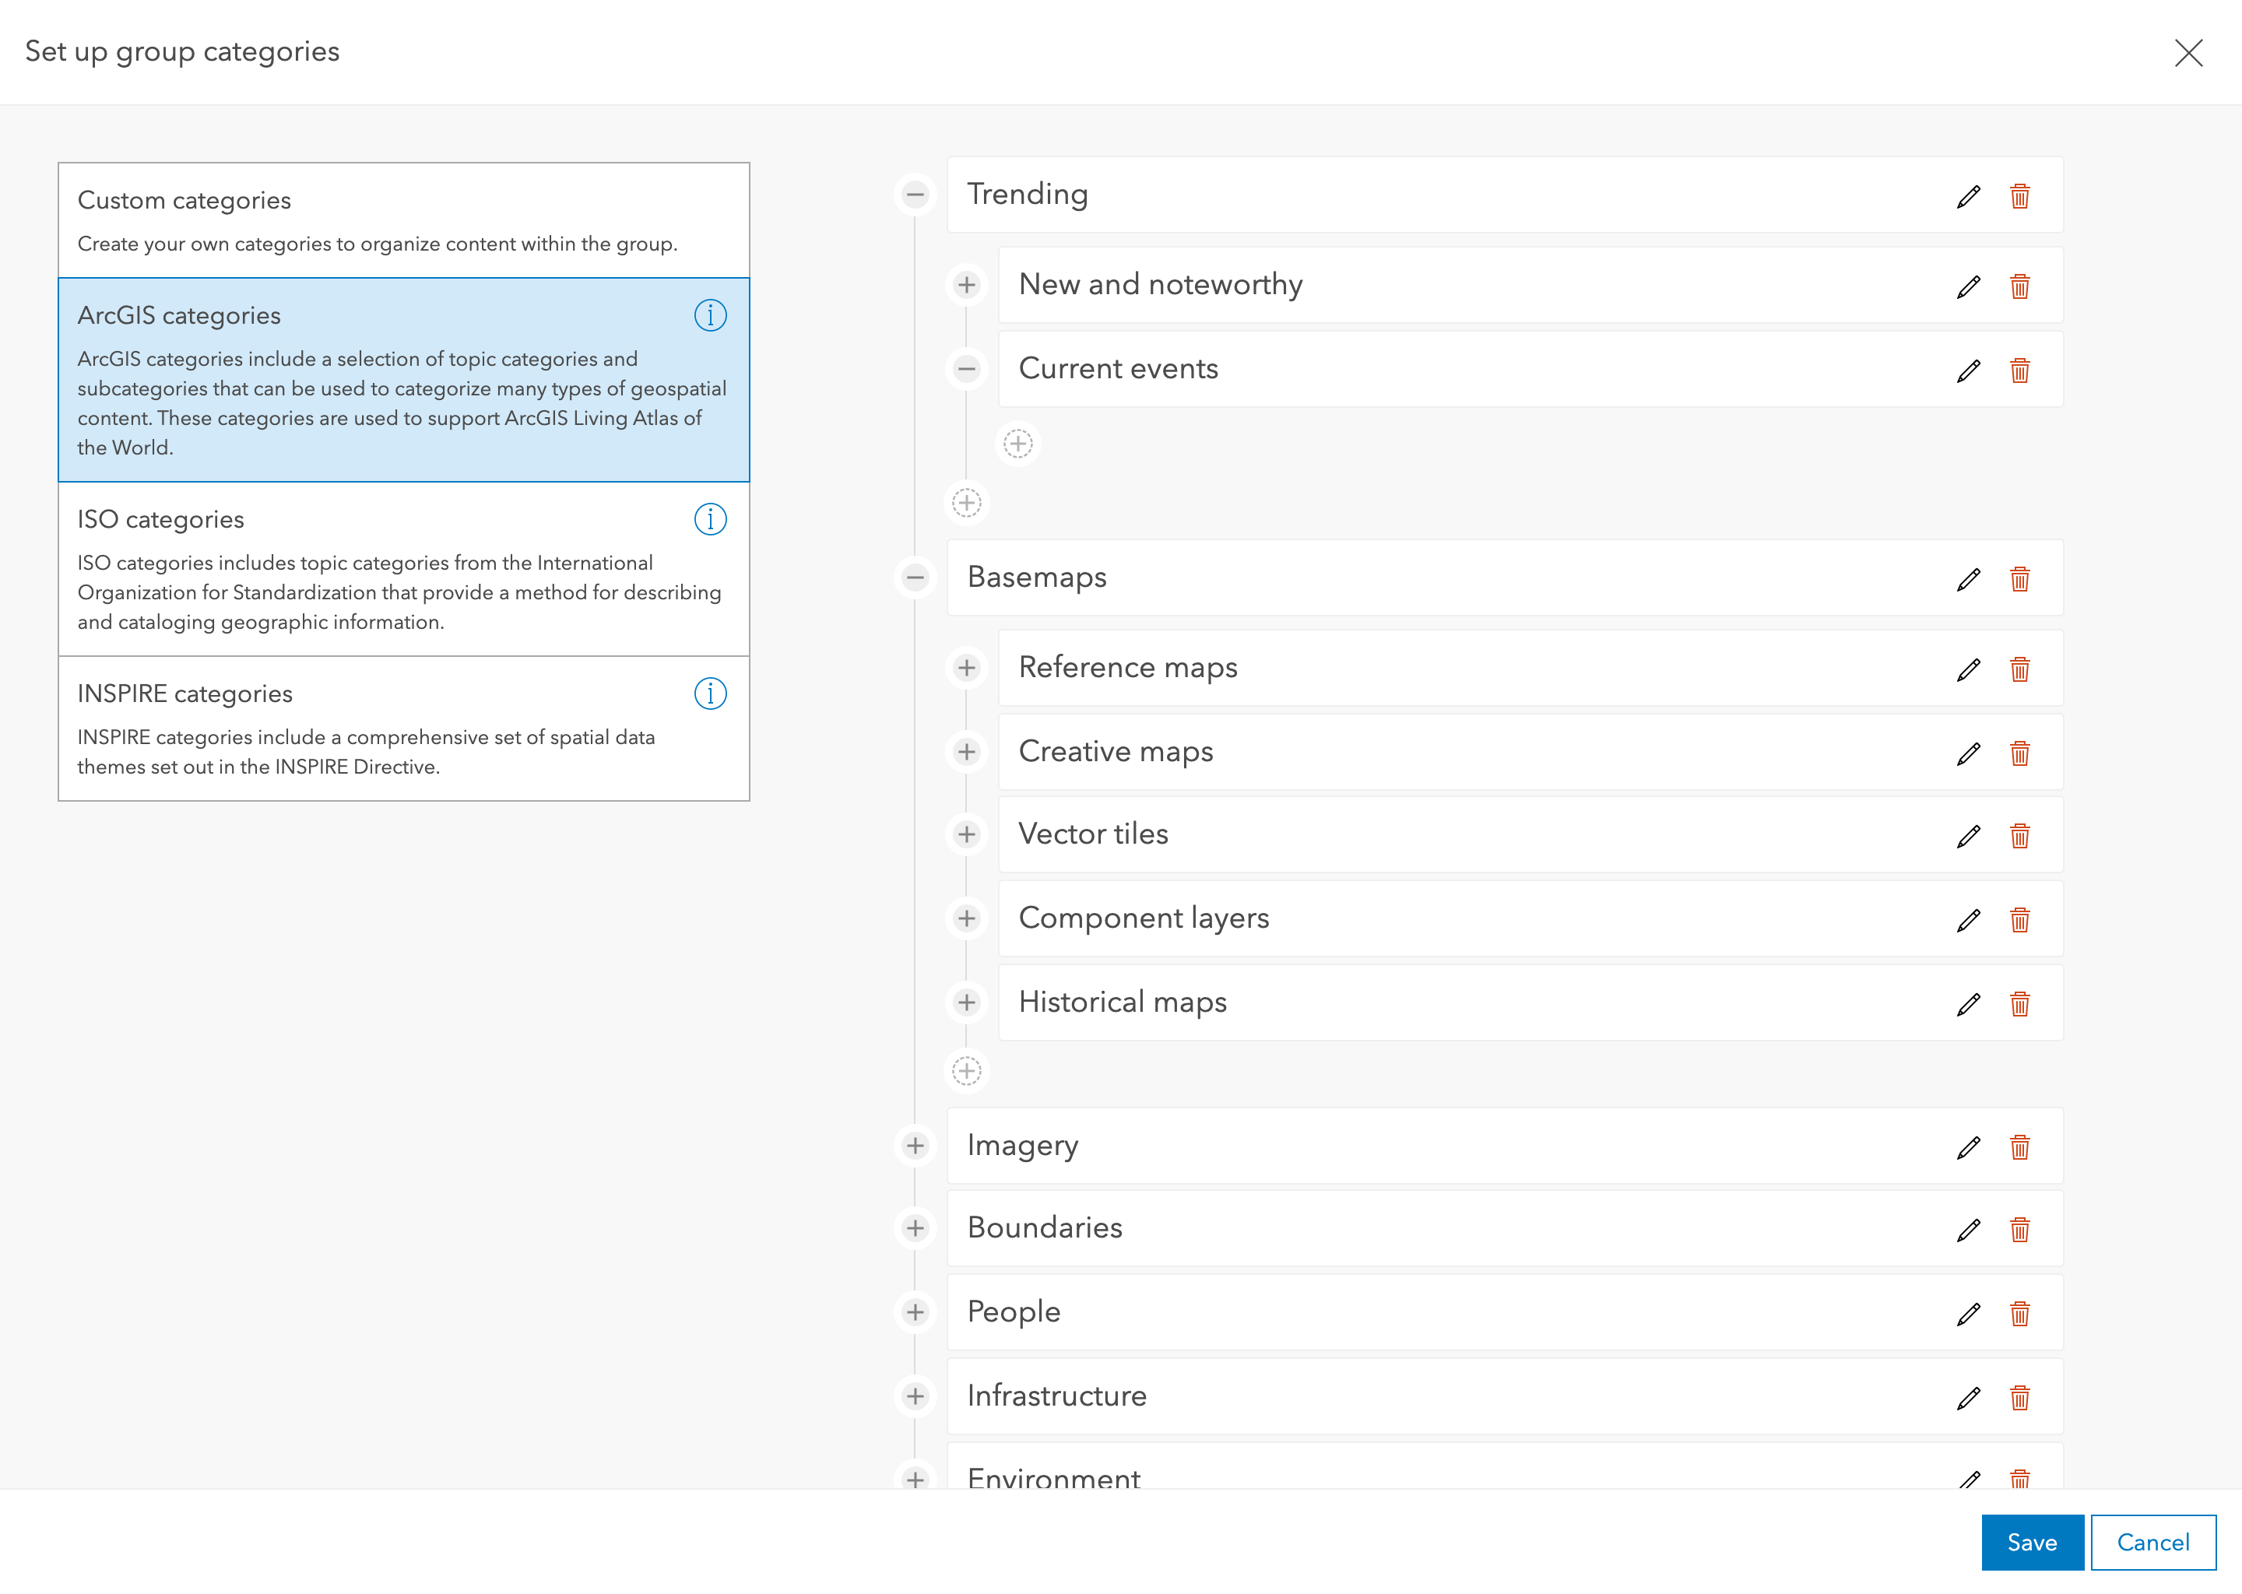
Task: Add subcategory under Current events
Action: [1018, 444]
